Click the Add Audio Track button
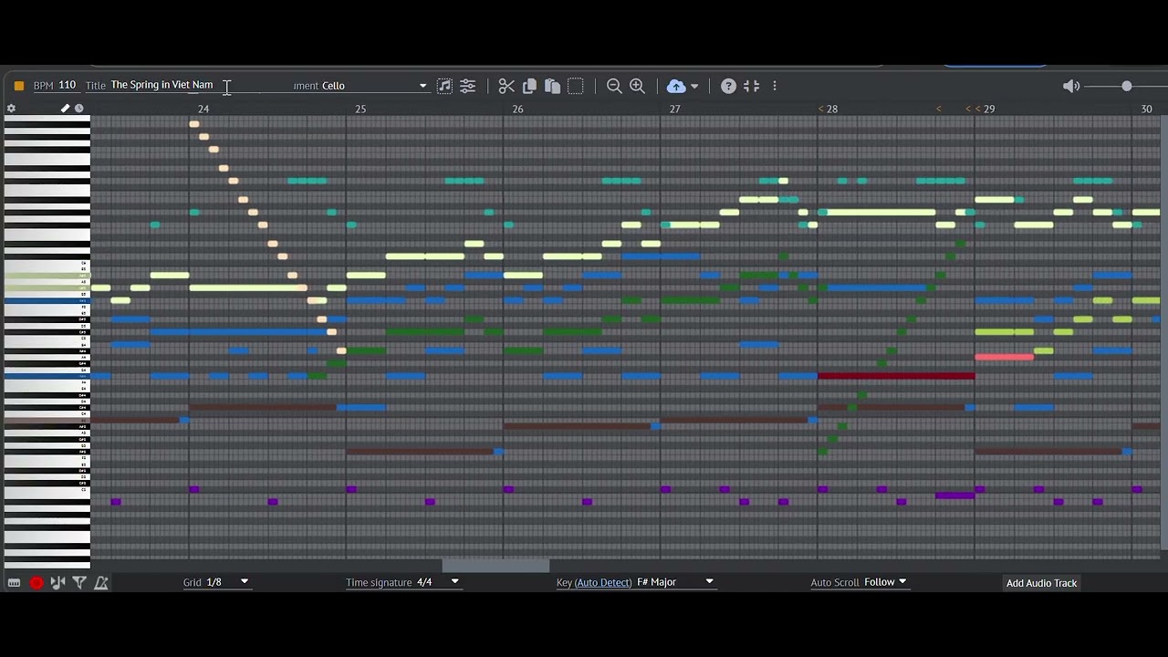 pos(1041,583)
